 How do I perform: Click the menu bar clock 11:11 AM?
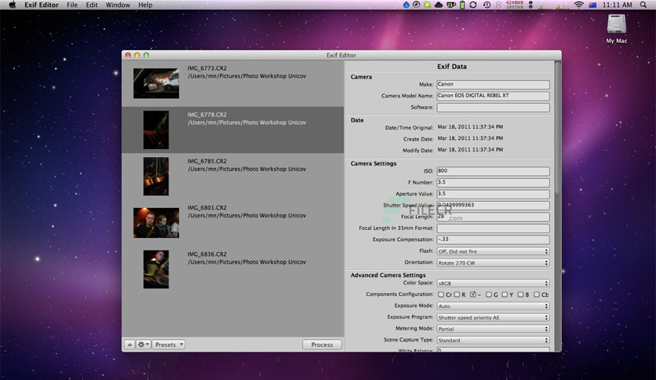617,5
